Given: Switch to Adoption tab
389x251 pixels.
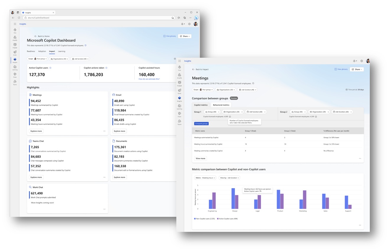Looking at the screenshot, I should [x=42, y=51].
